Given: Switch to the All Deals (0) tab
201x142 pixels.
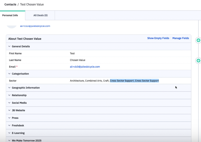Looking at the screenshot, I should [40, 15].
